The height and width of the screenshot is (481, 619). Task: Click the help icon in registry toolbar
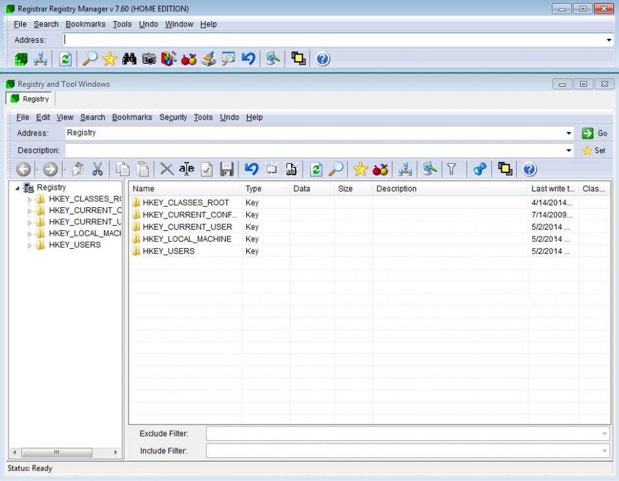pyautogui.click(x=529, y=169)
